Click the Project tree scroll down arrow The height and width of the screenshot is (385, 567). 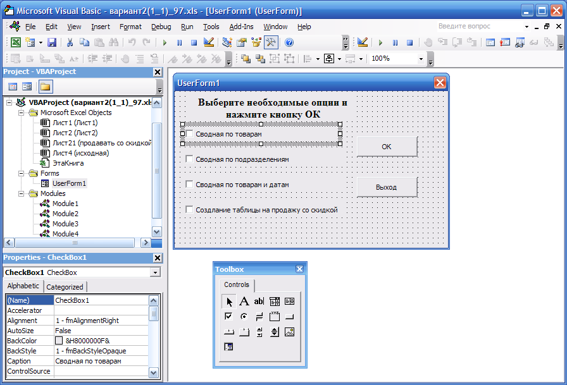pyautogui.click(x=157, y=232)
